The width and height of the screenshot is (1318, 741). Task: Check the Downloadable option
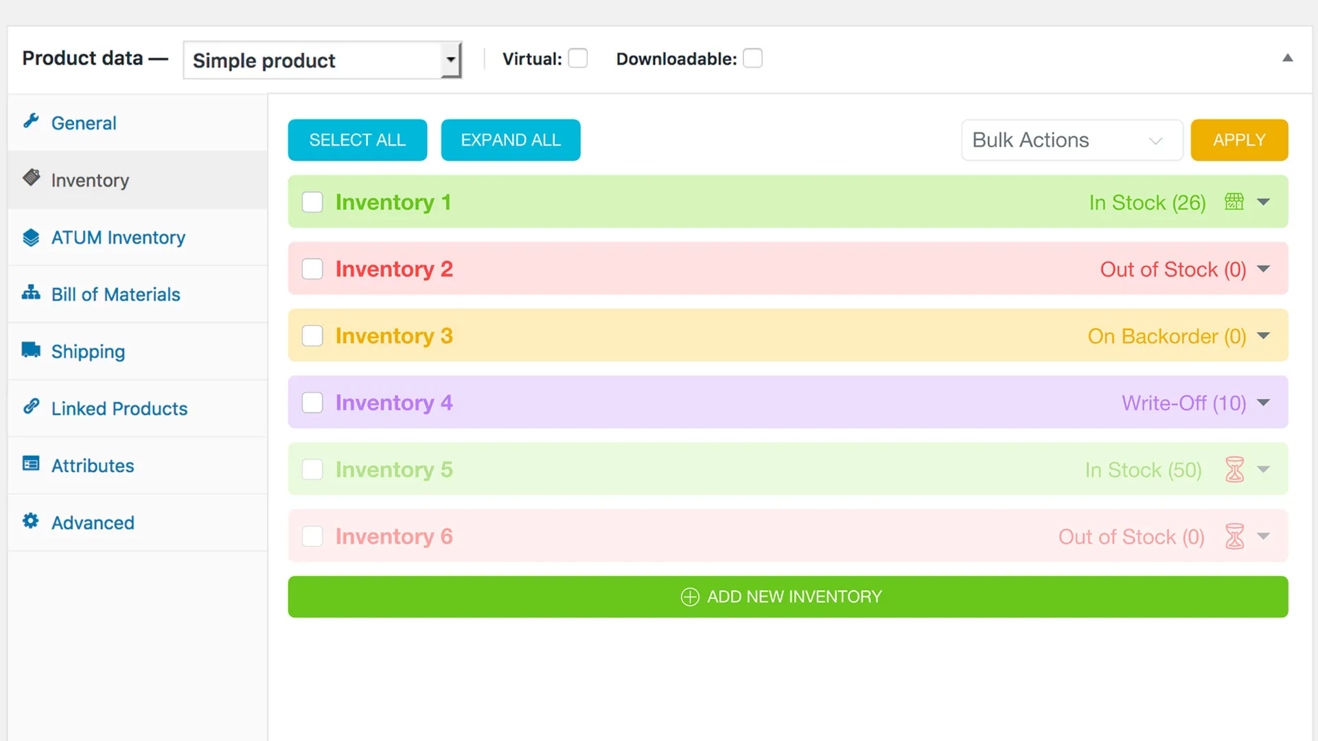pyautogui.click(x=753, y=58)
